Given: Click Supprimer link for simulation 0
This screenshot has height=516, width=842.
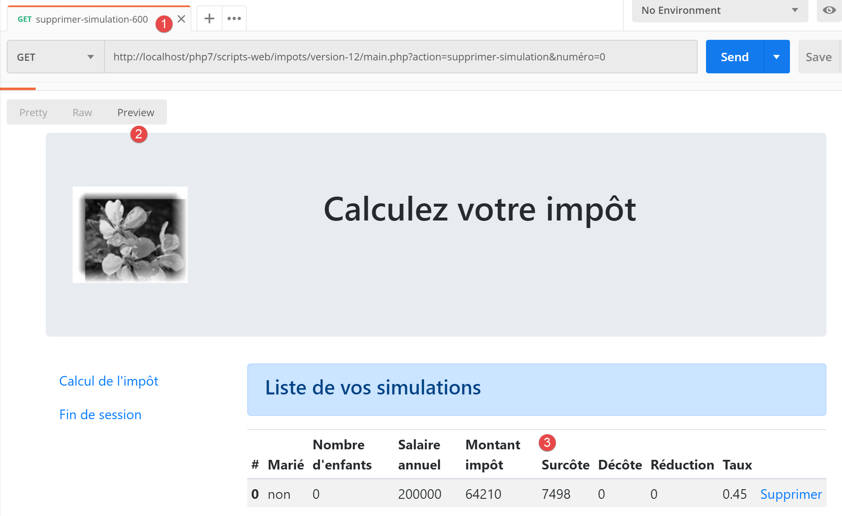Looking at the screenshot, I should coord(791,494).
